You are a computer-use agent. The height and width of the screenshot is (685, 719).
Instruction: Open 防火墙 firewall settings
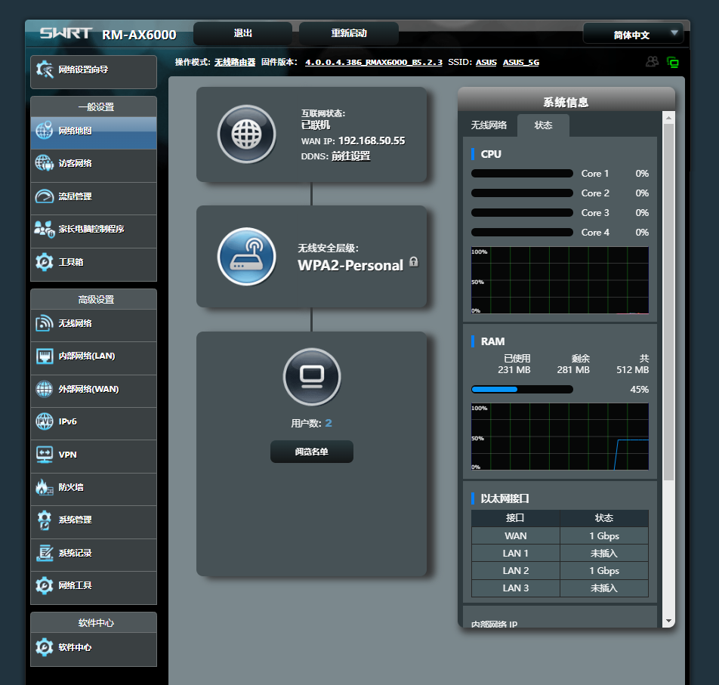coord(94,487)
